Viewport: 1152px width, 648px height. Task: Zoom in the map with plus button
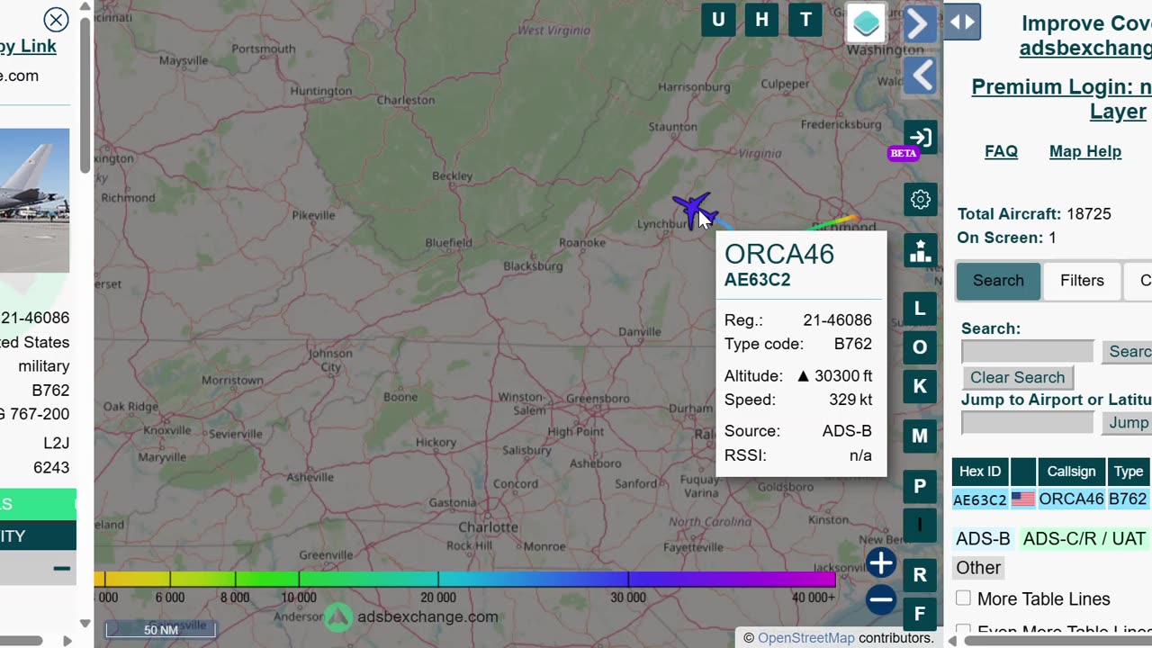881,563
